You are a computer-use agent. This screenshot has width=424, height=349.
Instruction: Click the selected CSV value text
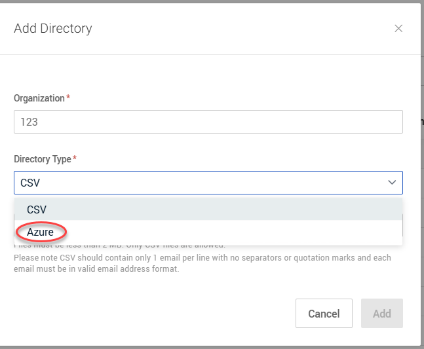coord(30,183)
